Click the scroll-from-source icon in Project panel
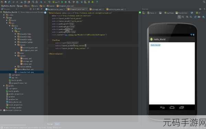 pos(31,9)
